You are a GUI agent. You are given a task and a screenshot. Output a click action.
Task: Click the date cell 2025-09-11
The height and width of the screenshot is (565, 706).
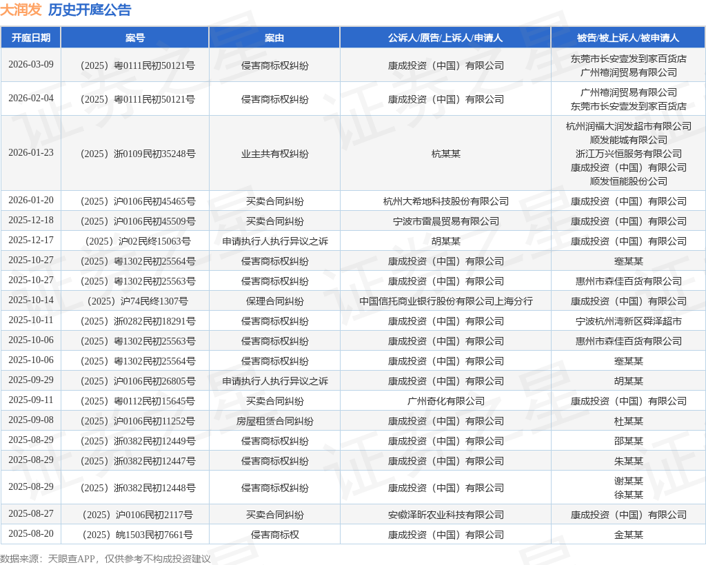pyautogui.click(x=30, y=400)
